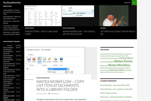Click the General category label under the photo

pos(103,28)
